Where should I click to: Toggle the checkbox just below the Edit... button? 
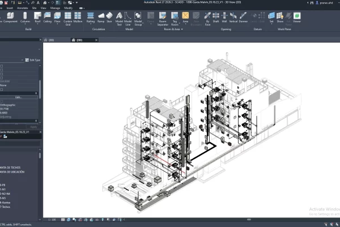[x=2, y=101]
